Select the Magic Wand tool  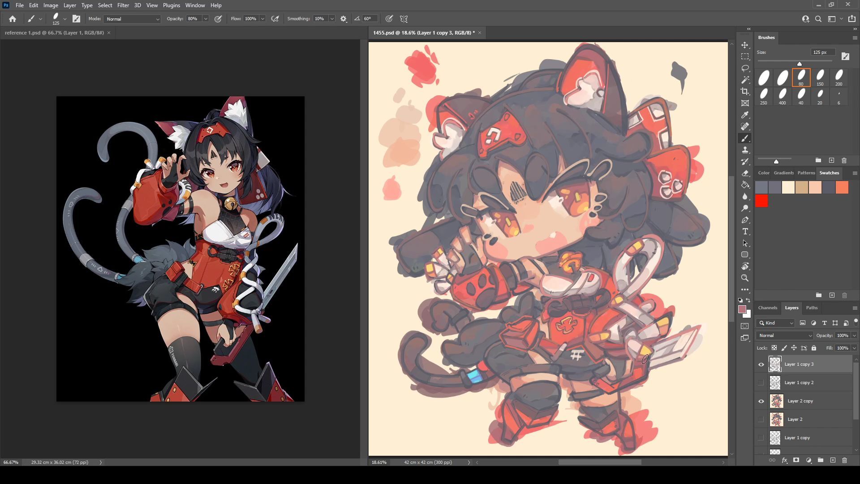tap(745, 80)
